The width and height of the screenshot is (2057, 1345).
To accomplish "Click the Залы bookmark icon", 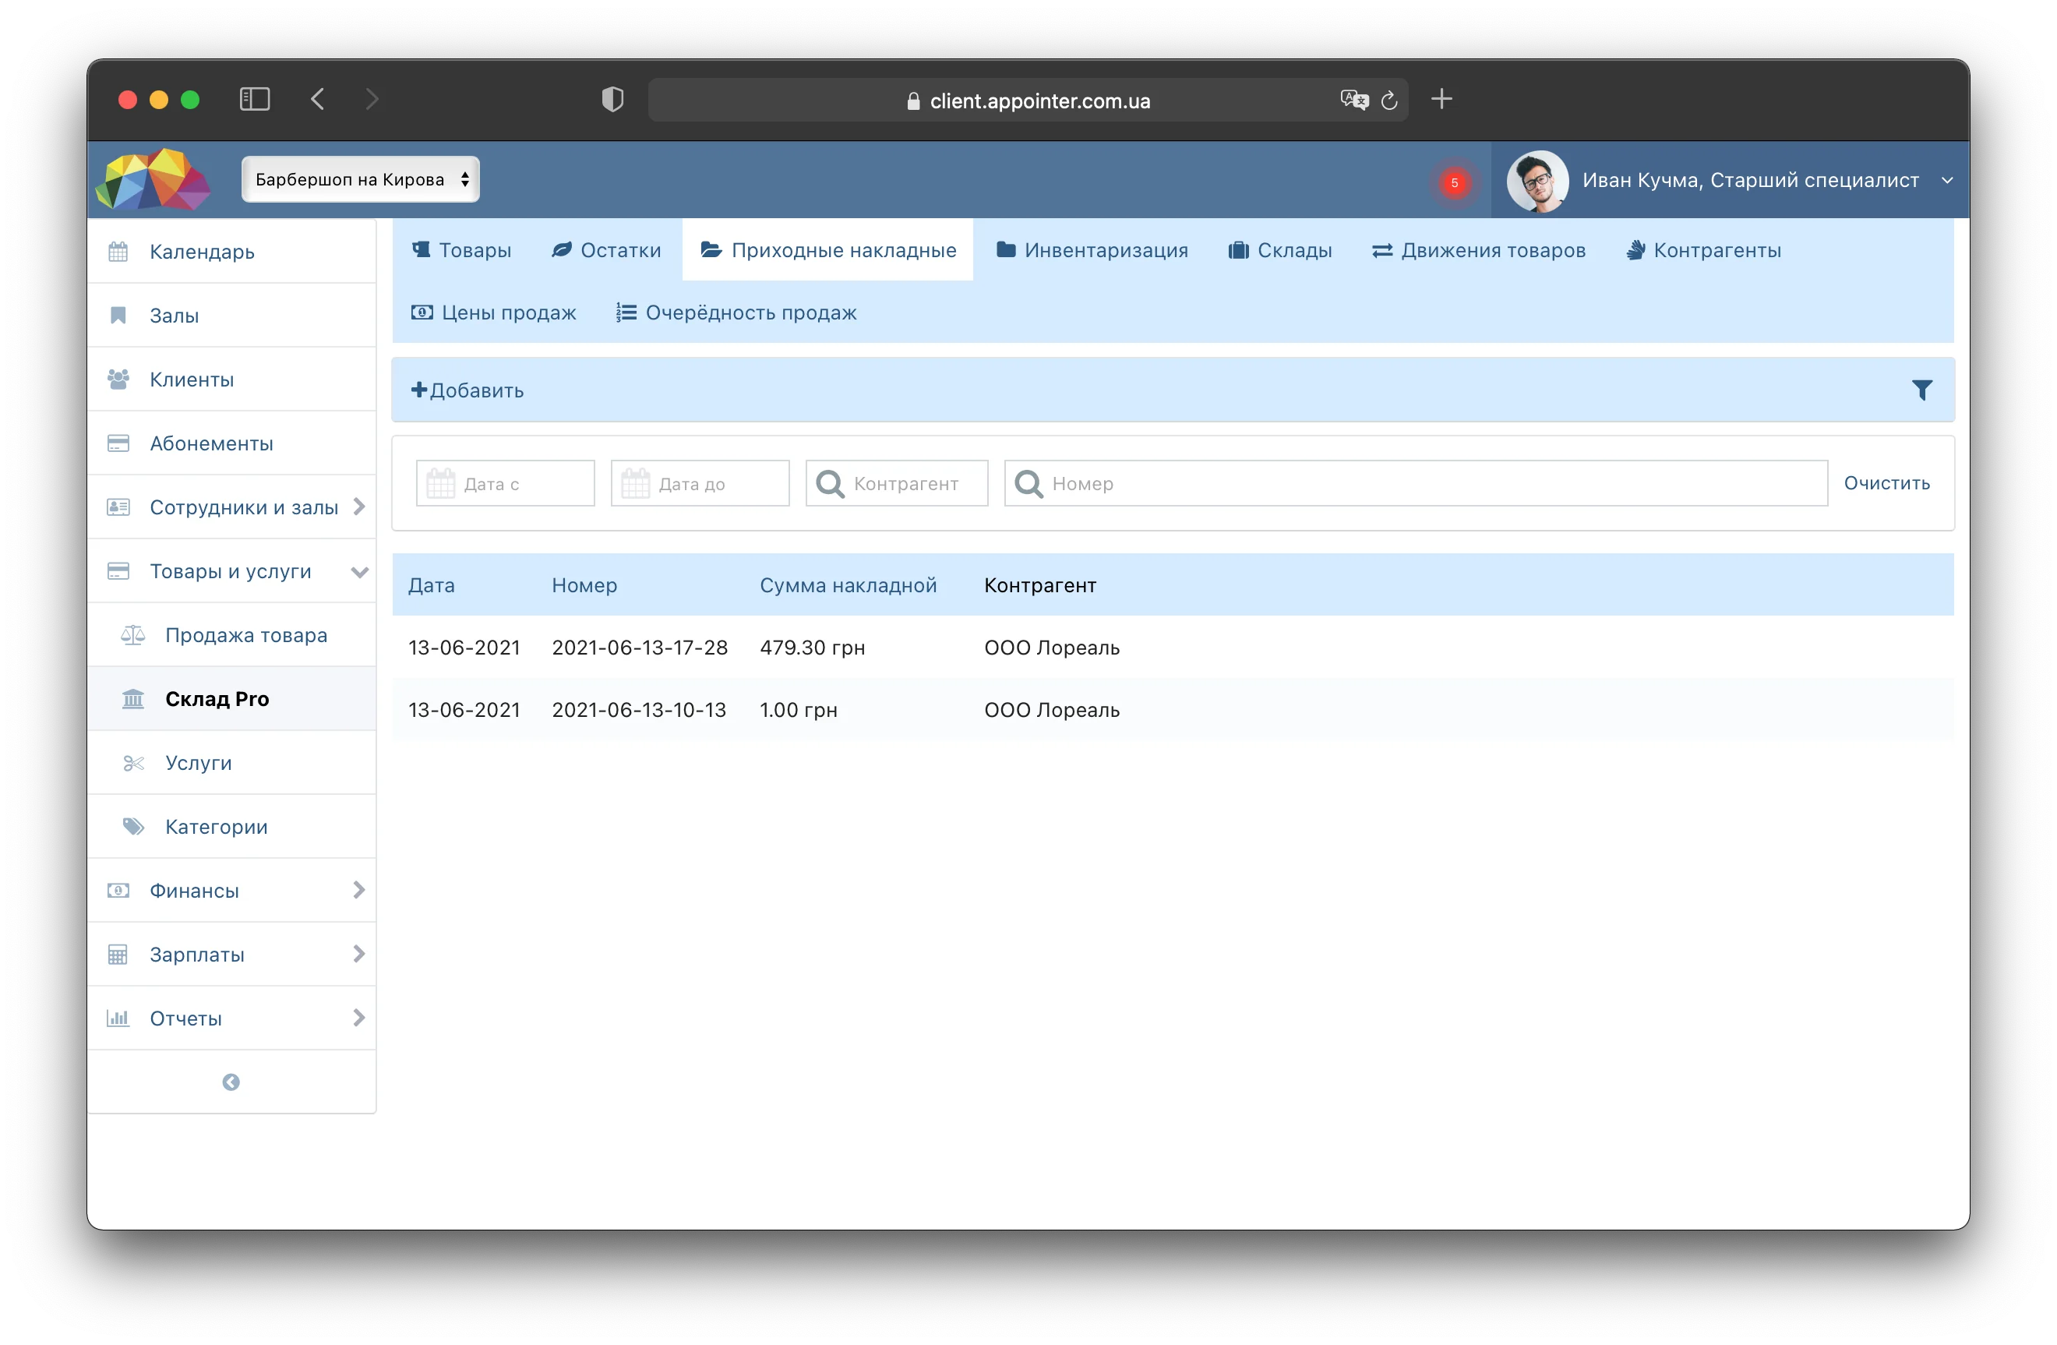I will coord(118,316).
